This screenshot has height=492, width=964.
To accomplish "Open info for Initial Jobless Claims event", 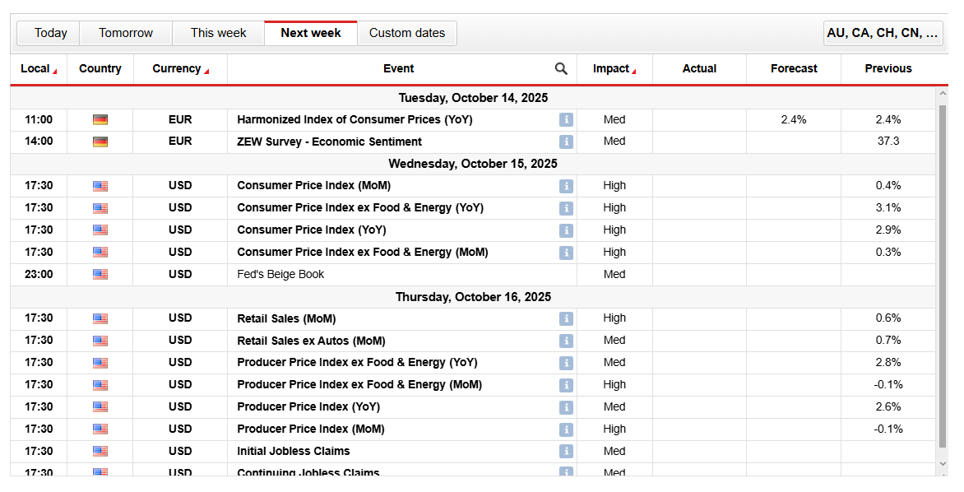I will [566, 451].
